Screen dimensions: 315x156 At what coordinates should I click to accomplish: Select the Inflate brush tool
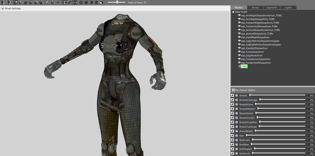[26, 3]
